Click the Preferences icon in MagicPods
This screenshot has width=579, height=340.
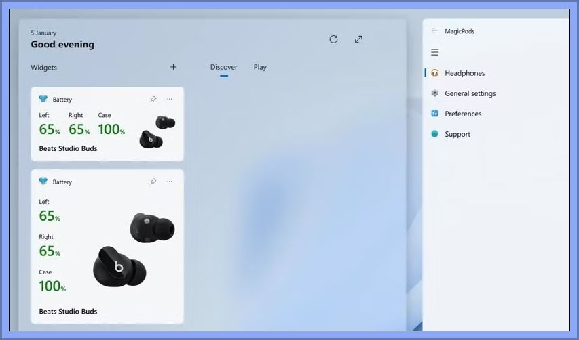coord(435,114)
